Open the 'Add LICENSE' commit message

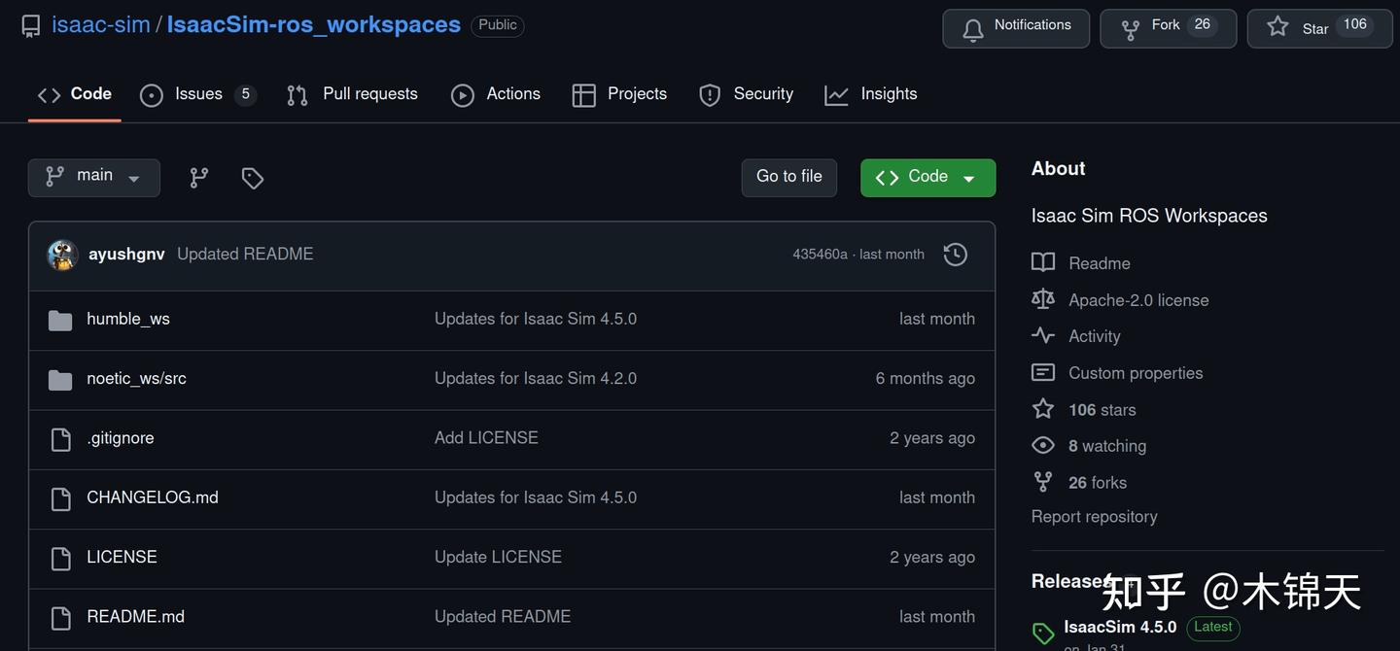[486, 438]
